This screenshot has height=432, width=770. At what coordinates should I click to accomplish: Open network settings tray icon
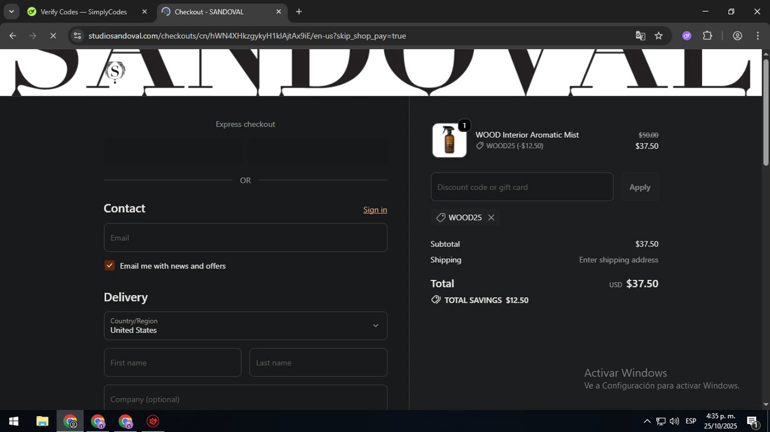[x=661, y=421]
